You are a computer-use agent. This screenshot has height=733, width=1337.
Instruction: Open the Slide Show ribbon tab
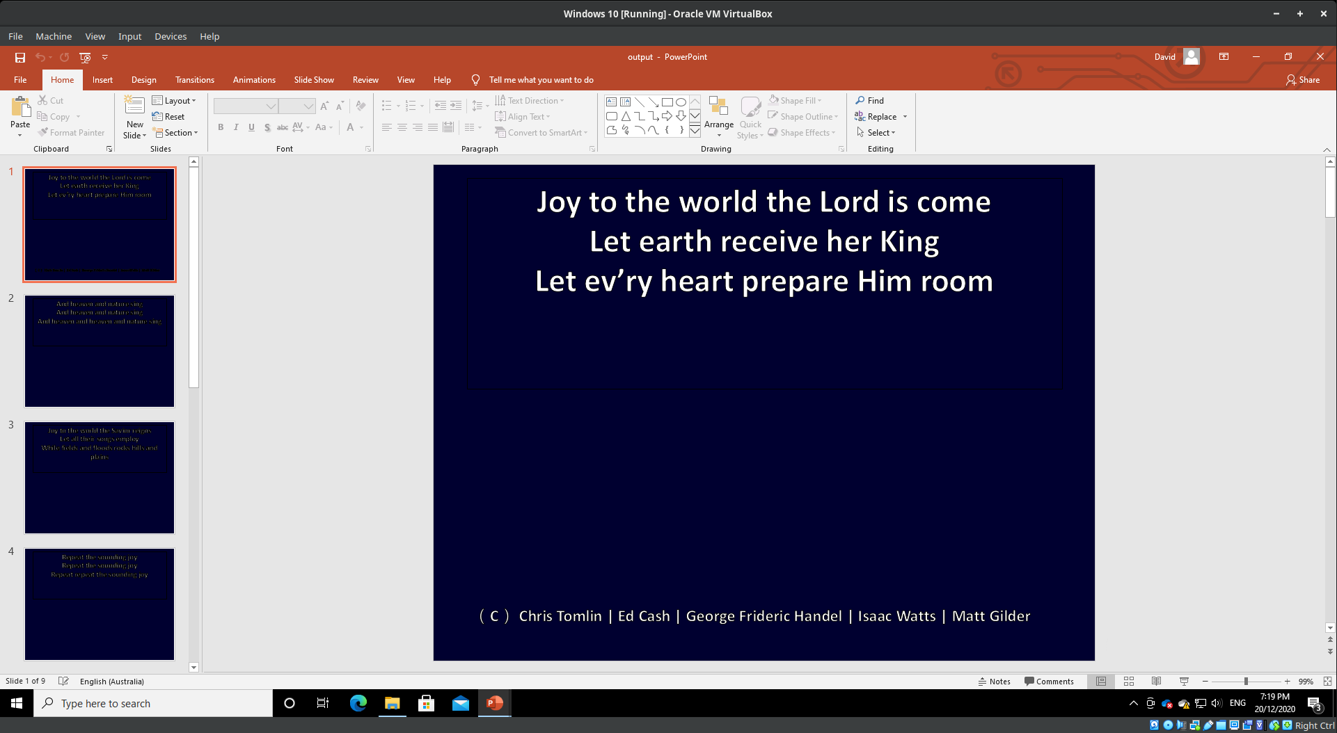click(314, 80)
